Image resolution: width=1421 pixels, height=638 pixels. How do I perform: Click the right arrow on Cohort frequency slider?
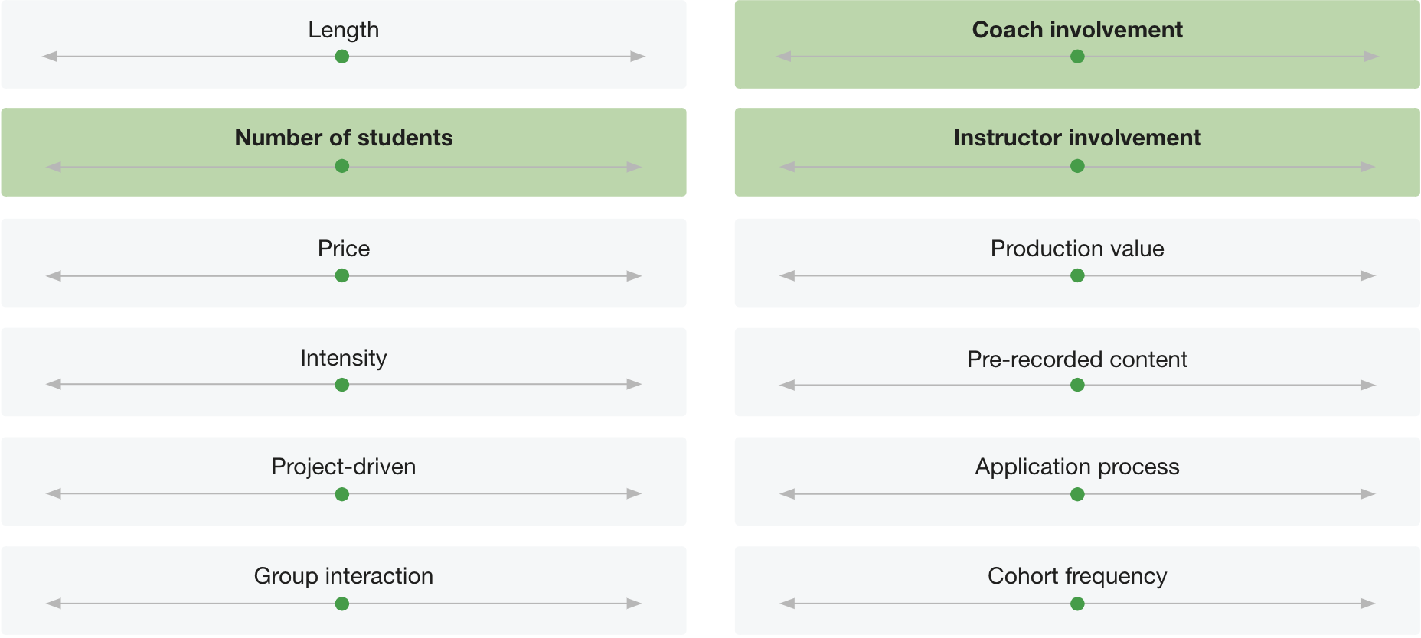pyautogui.click(x=1368, y=604)
